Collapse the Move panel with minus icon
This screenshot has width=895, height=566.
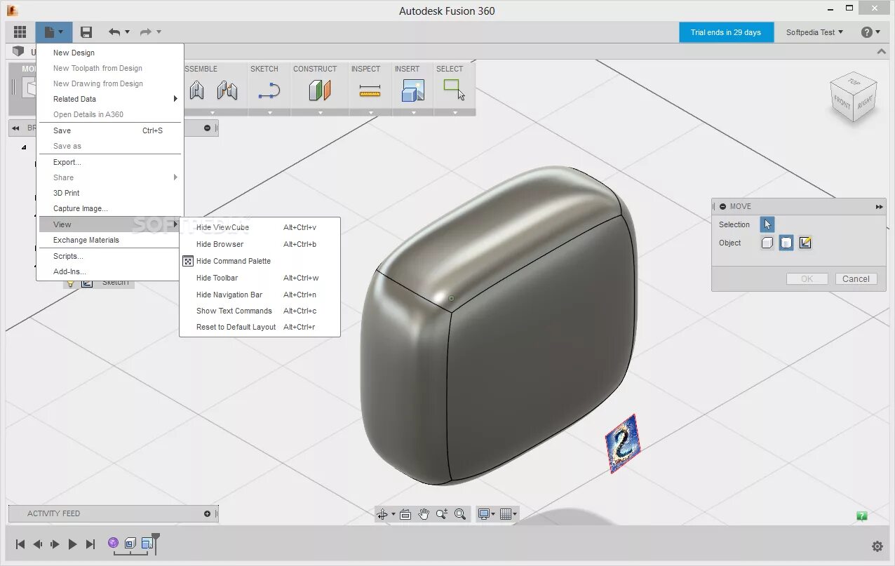click(x=722, y=206)
